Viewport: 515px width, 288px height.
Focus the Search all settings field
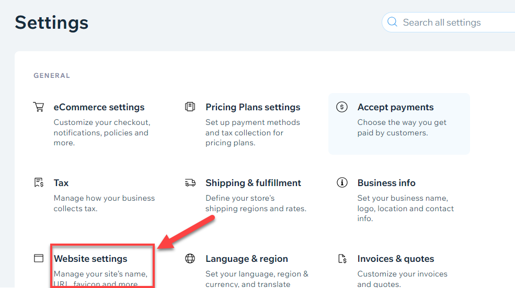point(448,22)
